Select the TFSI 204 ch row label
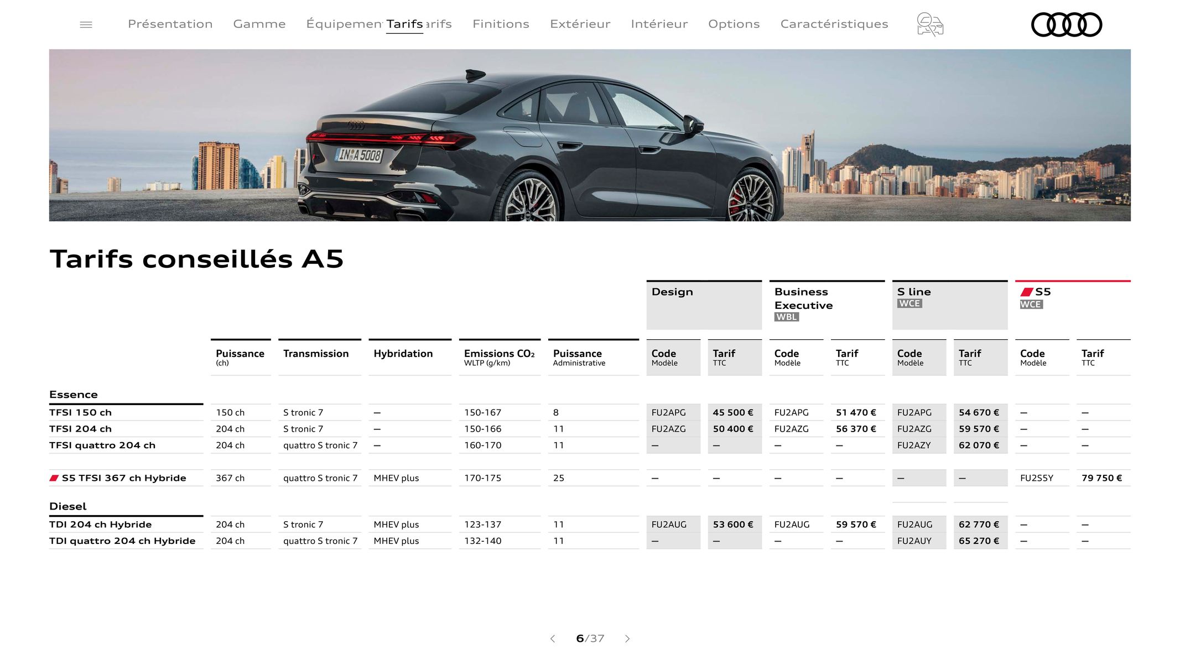1180x664 pixels. [81, 429]
